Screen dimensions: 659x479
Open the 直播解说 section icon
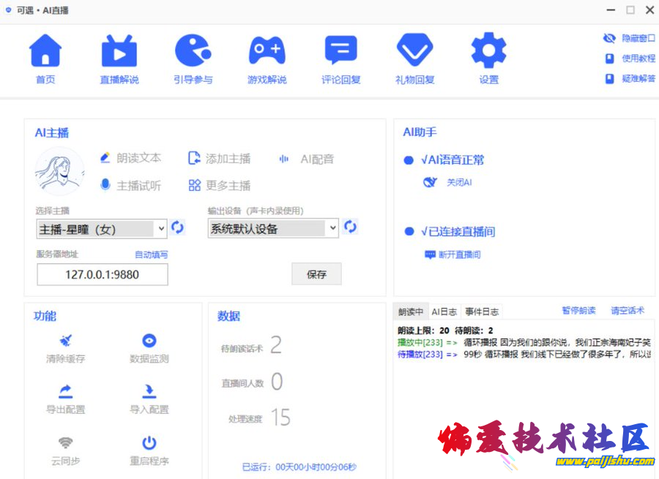pyautogui.click(x=119, y=52)
